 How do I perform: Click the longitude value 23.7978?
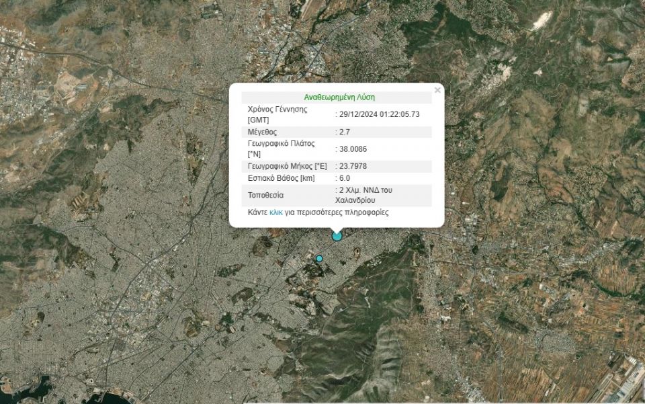[353, 166]
